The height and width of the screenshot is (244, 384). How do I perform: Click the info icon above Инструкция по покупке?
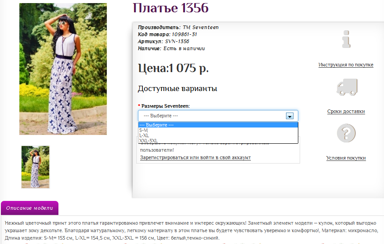346,39
